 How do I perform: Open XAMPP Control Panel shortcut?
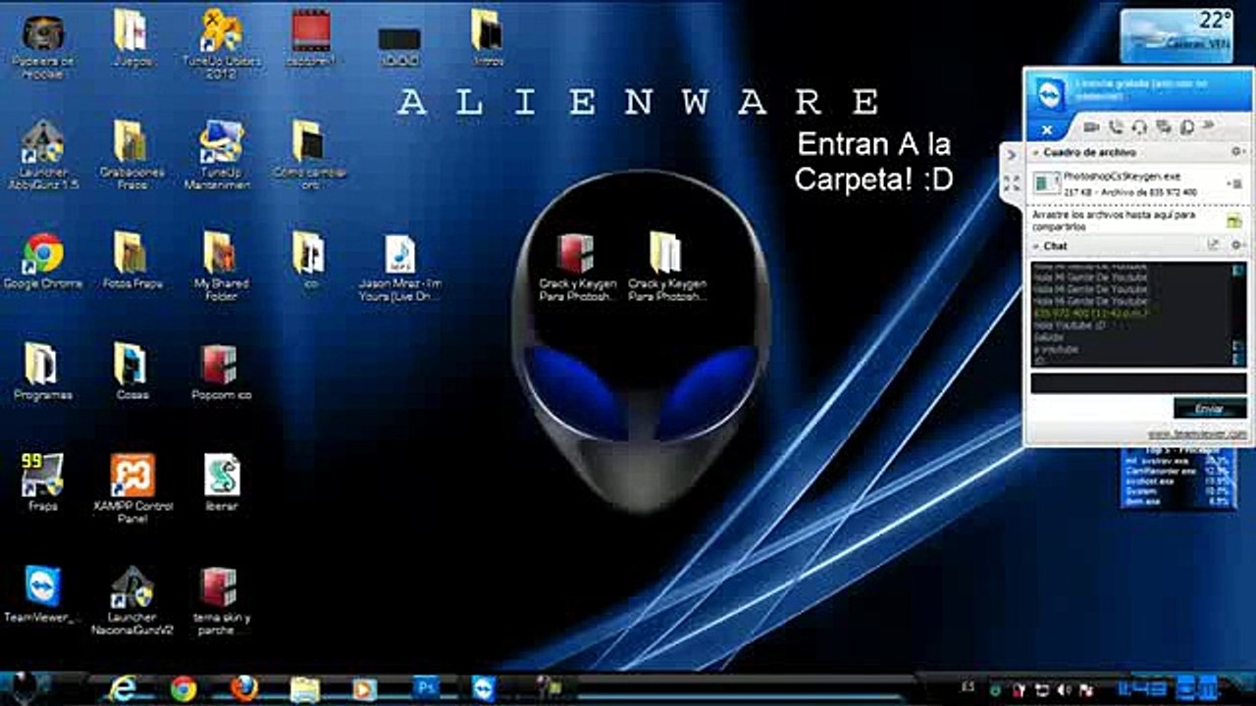[x=131, y=488]
